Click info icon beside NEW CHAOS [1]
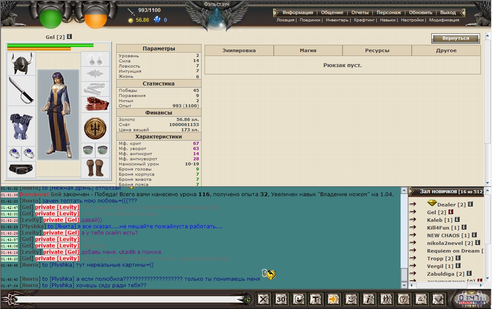 click(x=474, y=235)
